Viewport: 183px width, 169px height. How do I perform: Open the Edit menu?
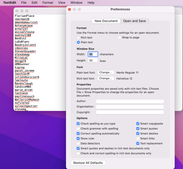click(x=34, y=3)
